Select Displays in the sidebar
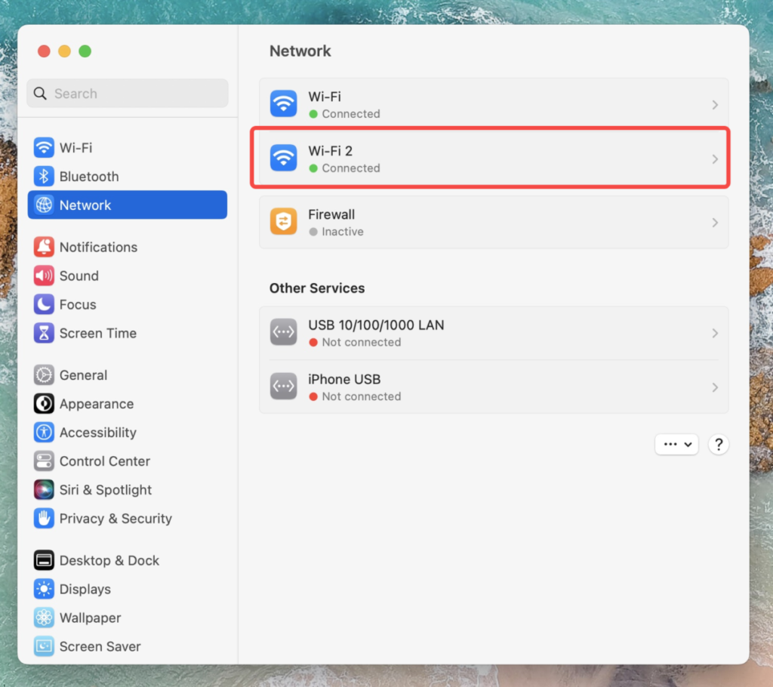The height and width of the screenshot is (687, 773). click(45, 589)
